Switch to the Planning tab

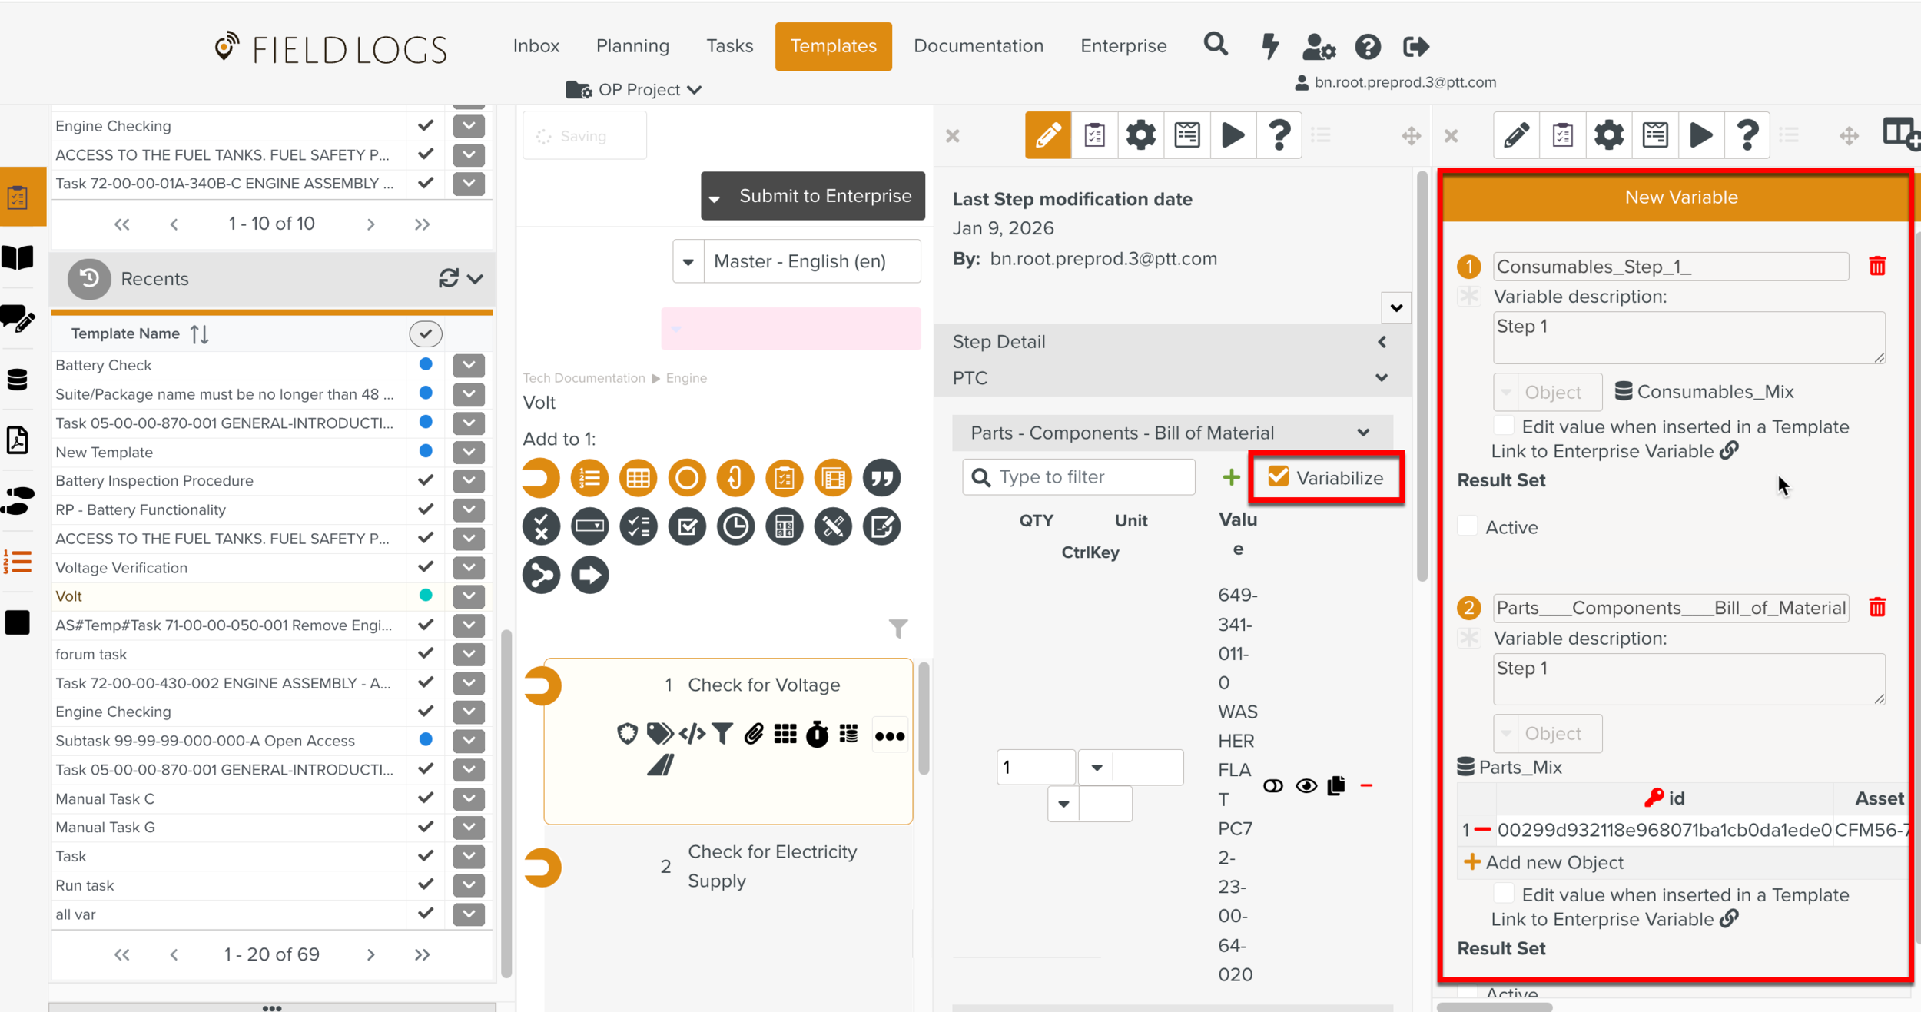pyautogui.click(x=632, y=46)
